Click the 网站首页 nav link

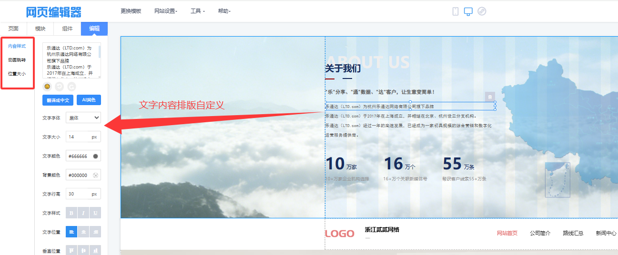coord(507,233)
